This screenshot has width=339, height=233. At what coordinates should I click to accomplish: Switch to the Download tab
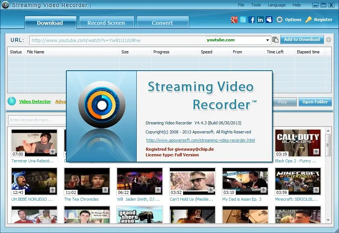click(x=50, y=23)
